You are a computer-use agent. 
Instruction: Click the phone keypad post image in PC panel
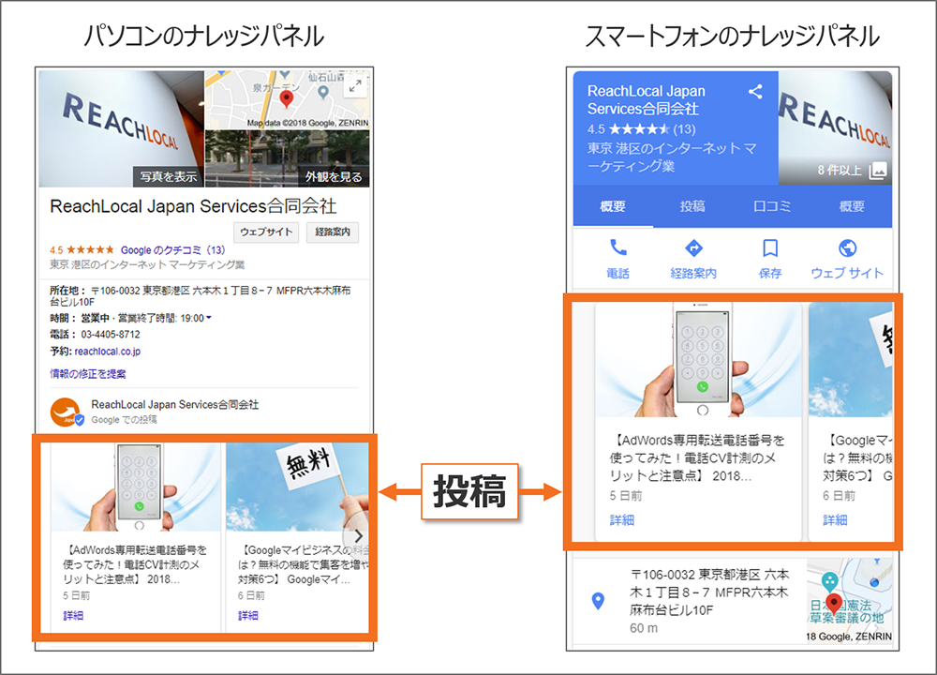136,487
